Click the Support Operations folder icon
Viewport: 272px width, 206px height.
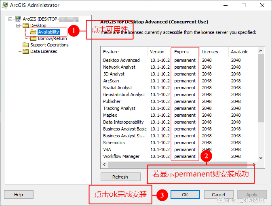[x=25, y=45]
